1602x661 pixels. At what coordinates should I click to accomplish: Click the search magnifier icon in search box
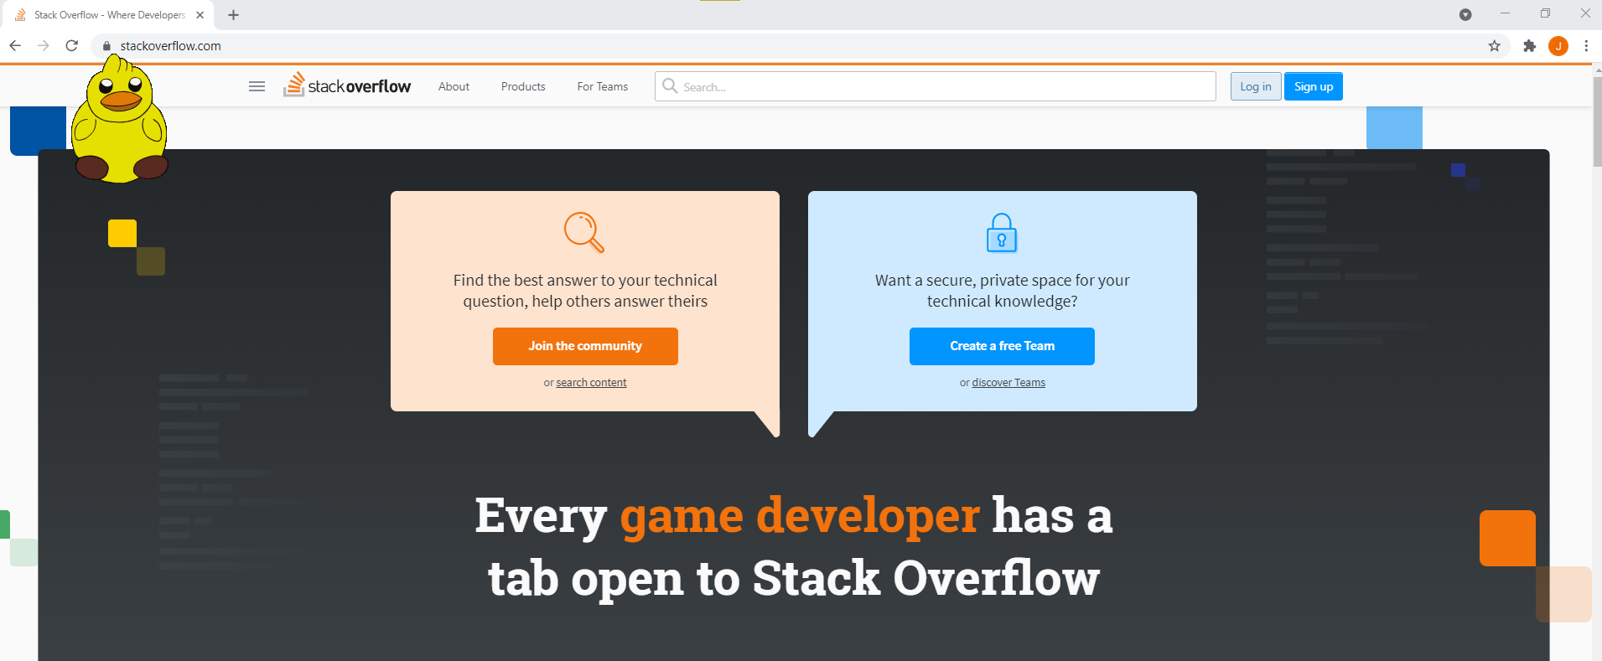pyautogui.click(x=670, y=85)
